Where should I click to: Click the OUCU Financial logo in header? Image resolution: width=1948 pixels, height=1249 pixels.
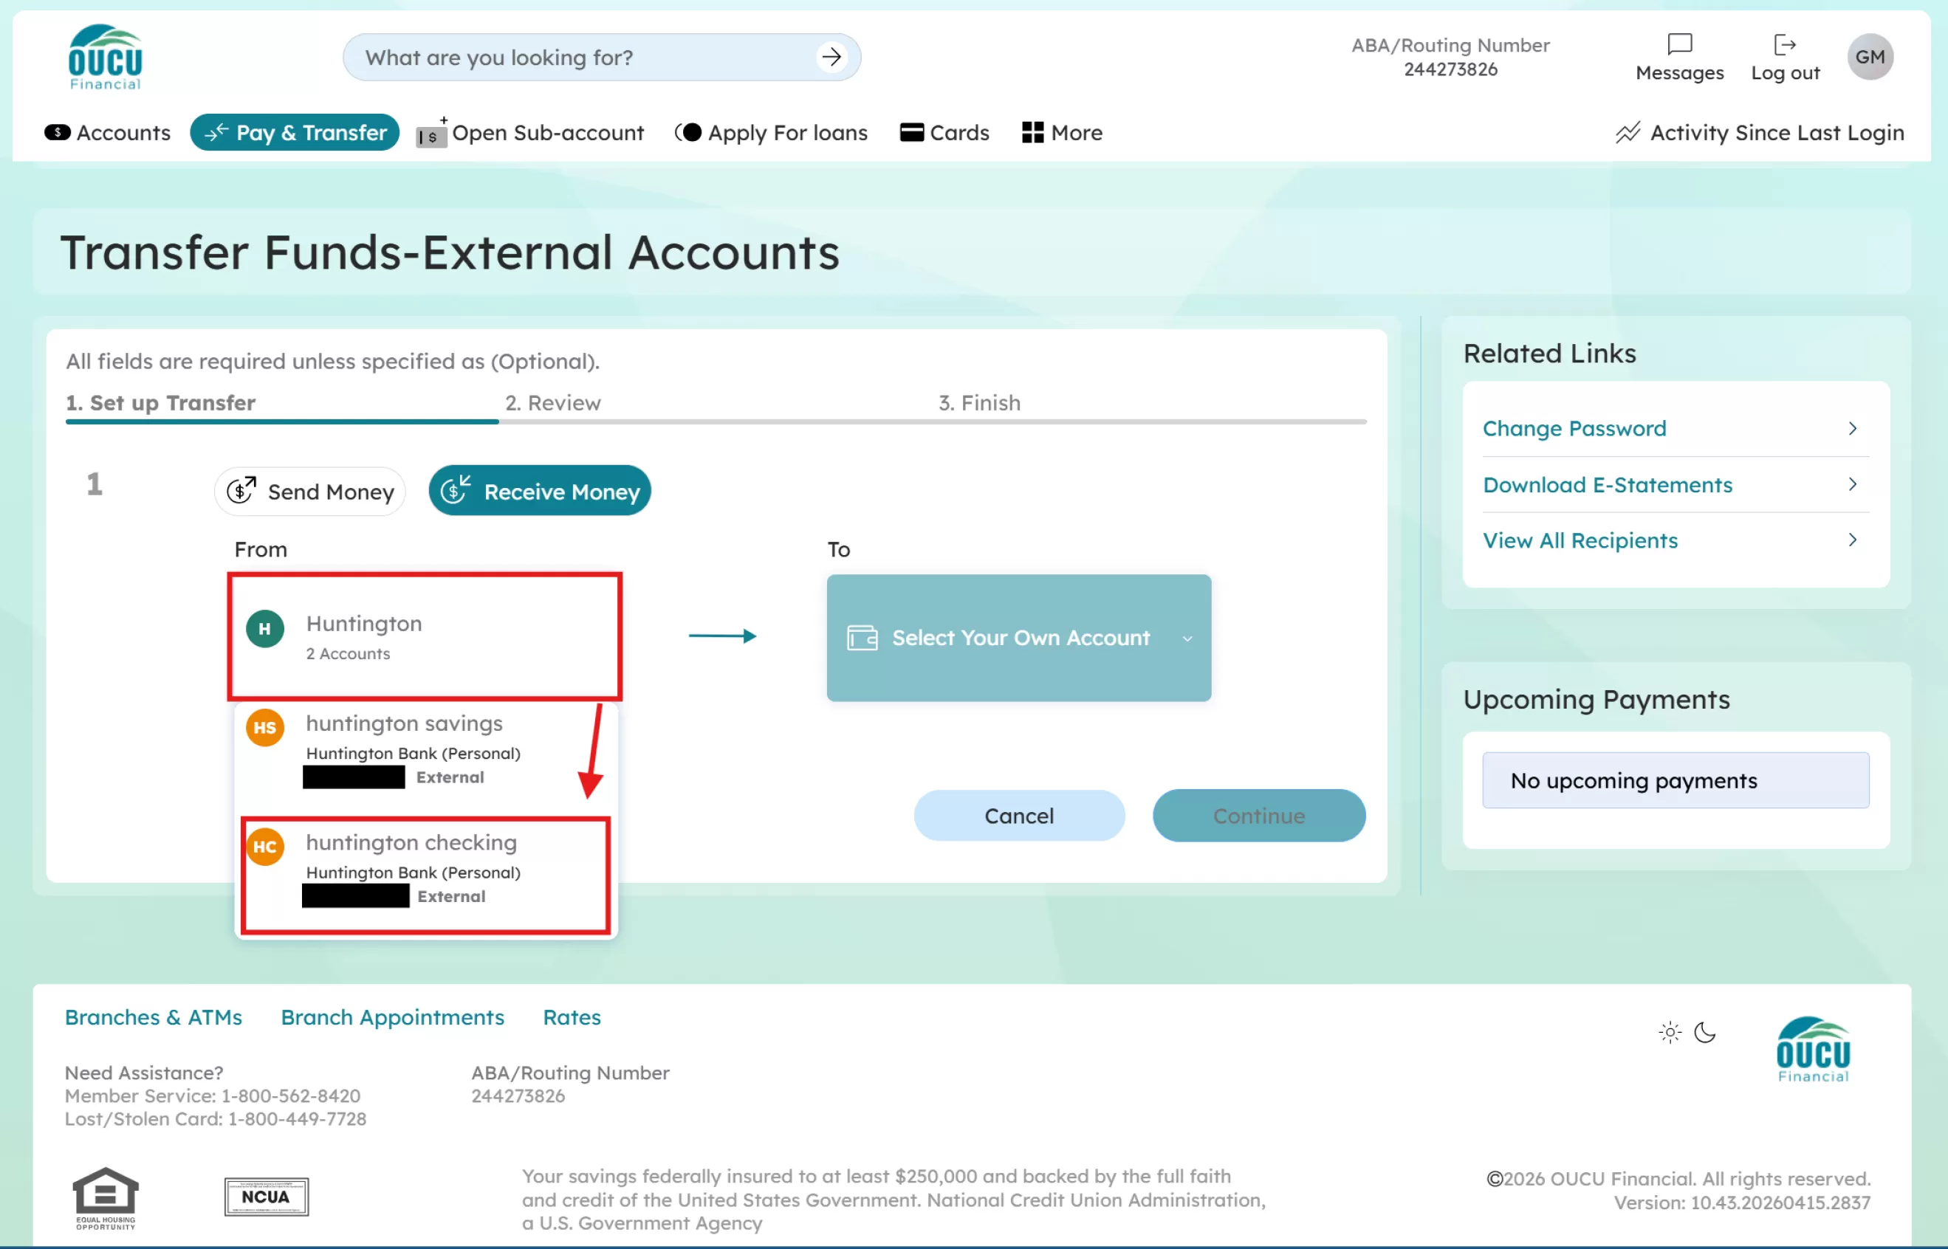tap(106, 57)
